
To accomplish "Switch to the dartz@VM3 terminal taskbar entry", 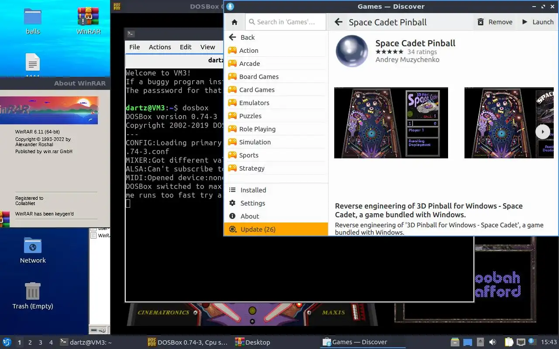I will (100, 342).
